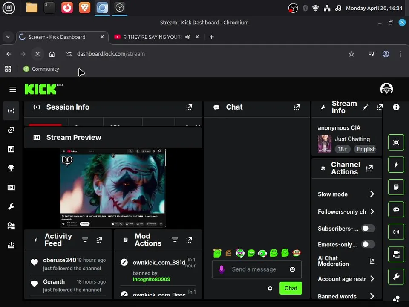Click the Send a message field
Screen dimensions: 409x307
click(256, 269)
